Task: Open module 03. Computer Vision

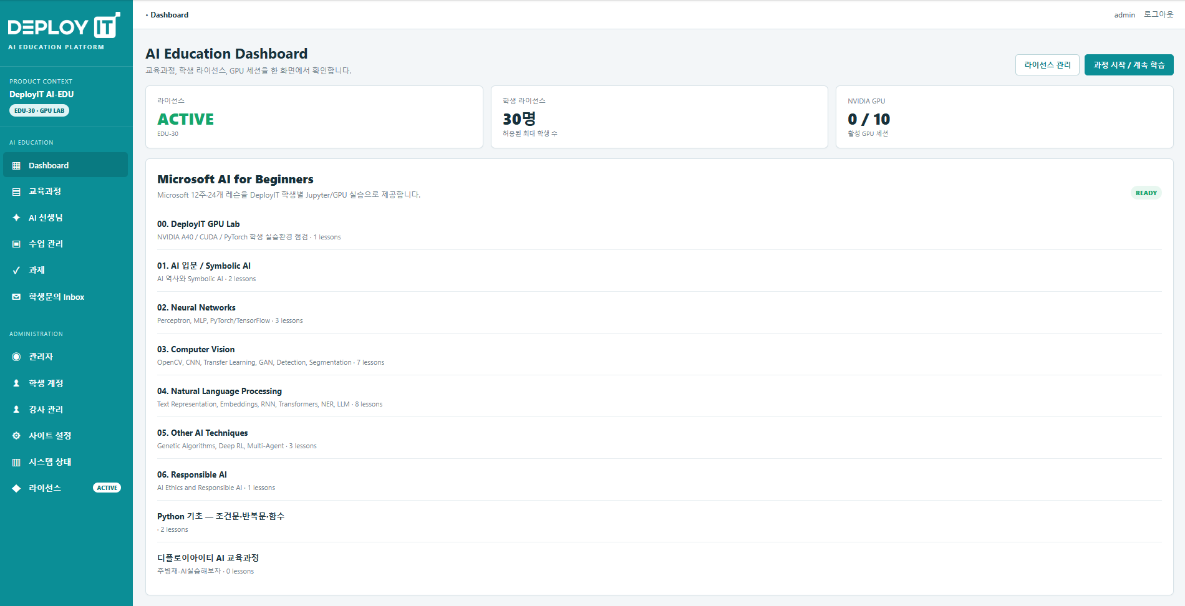Action: (x=659, y=355)
